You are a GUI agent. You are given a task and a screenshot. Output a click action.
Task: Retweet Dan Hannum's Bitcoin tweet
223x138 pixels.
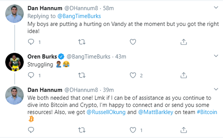pos(82,130)
